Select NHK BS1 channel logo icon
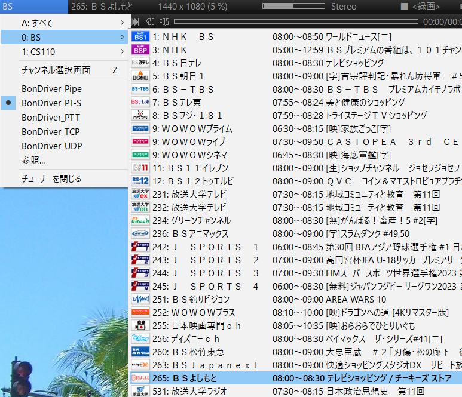This screenshot has width=462, height=397. (140, 37)
